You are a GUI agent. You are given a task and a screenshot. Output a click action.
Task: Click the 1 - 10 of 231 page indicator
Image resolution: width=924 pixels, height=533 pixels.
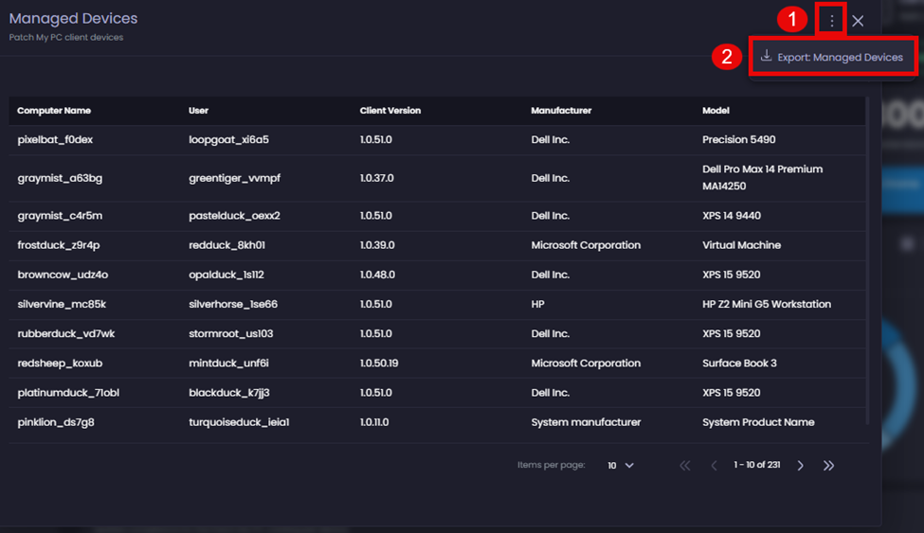(x=756, y=465)
